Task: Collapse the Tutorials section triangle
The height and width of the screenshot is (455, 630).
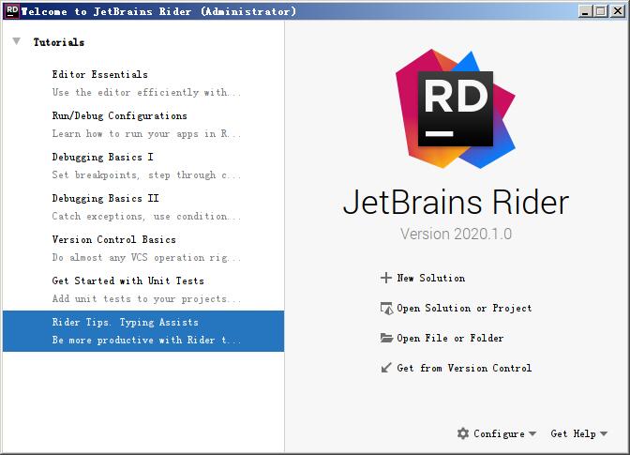Action: 17,41
